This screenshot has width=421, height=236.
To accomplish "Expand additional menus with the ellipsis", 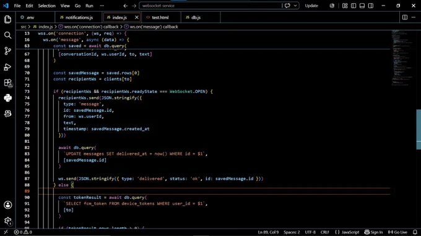I will (x=102, y=6).
